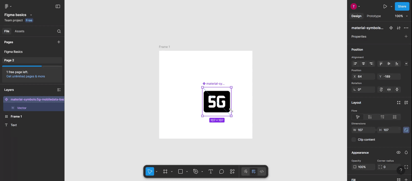Toggle lock aspect ratio button

[x=406, y=130]
